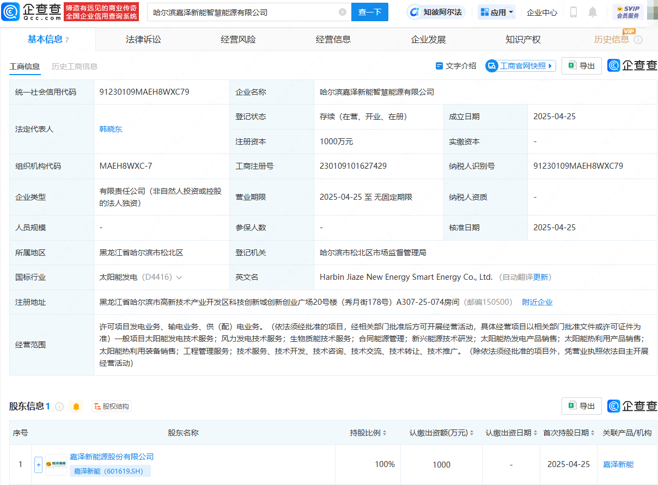Image resolution: width=658 pixels, height=485 pixels.
Task: Click the 查一下 search button
Action: (370, 12)
